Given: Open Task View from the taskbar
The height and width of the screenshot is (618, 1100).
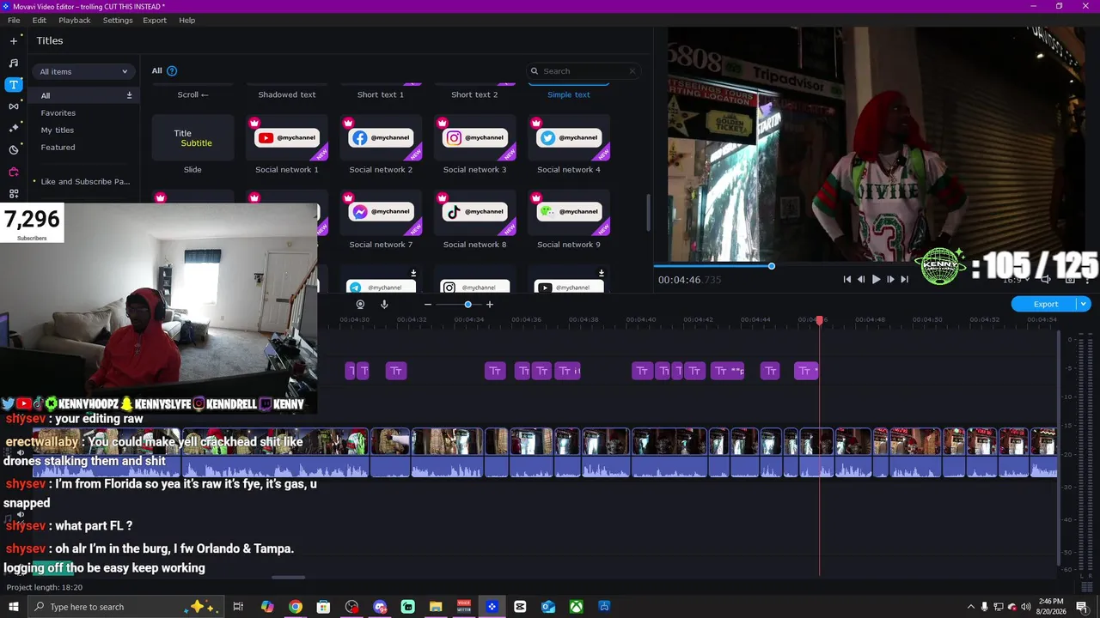Looking at the screenshot, I should click(x=238, y=607).
